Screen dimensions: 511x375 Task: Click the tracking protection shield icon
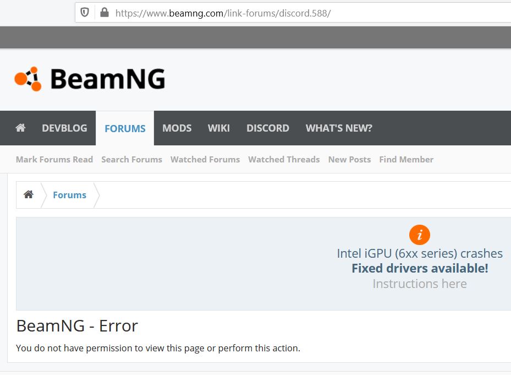click(x=85, y=13)
